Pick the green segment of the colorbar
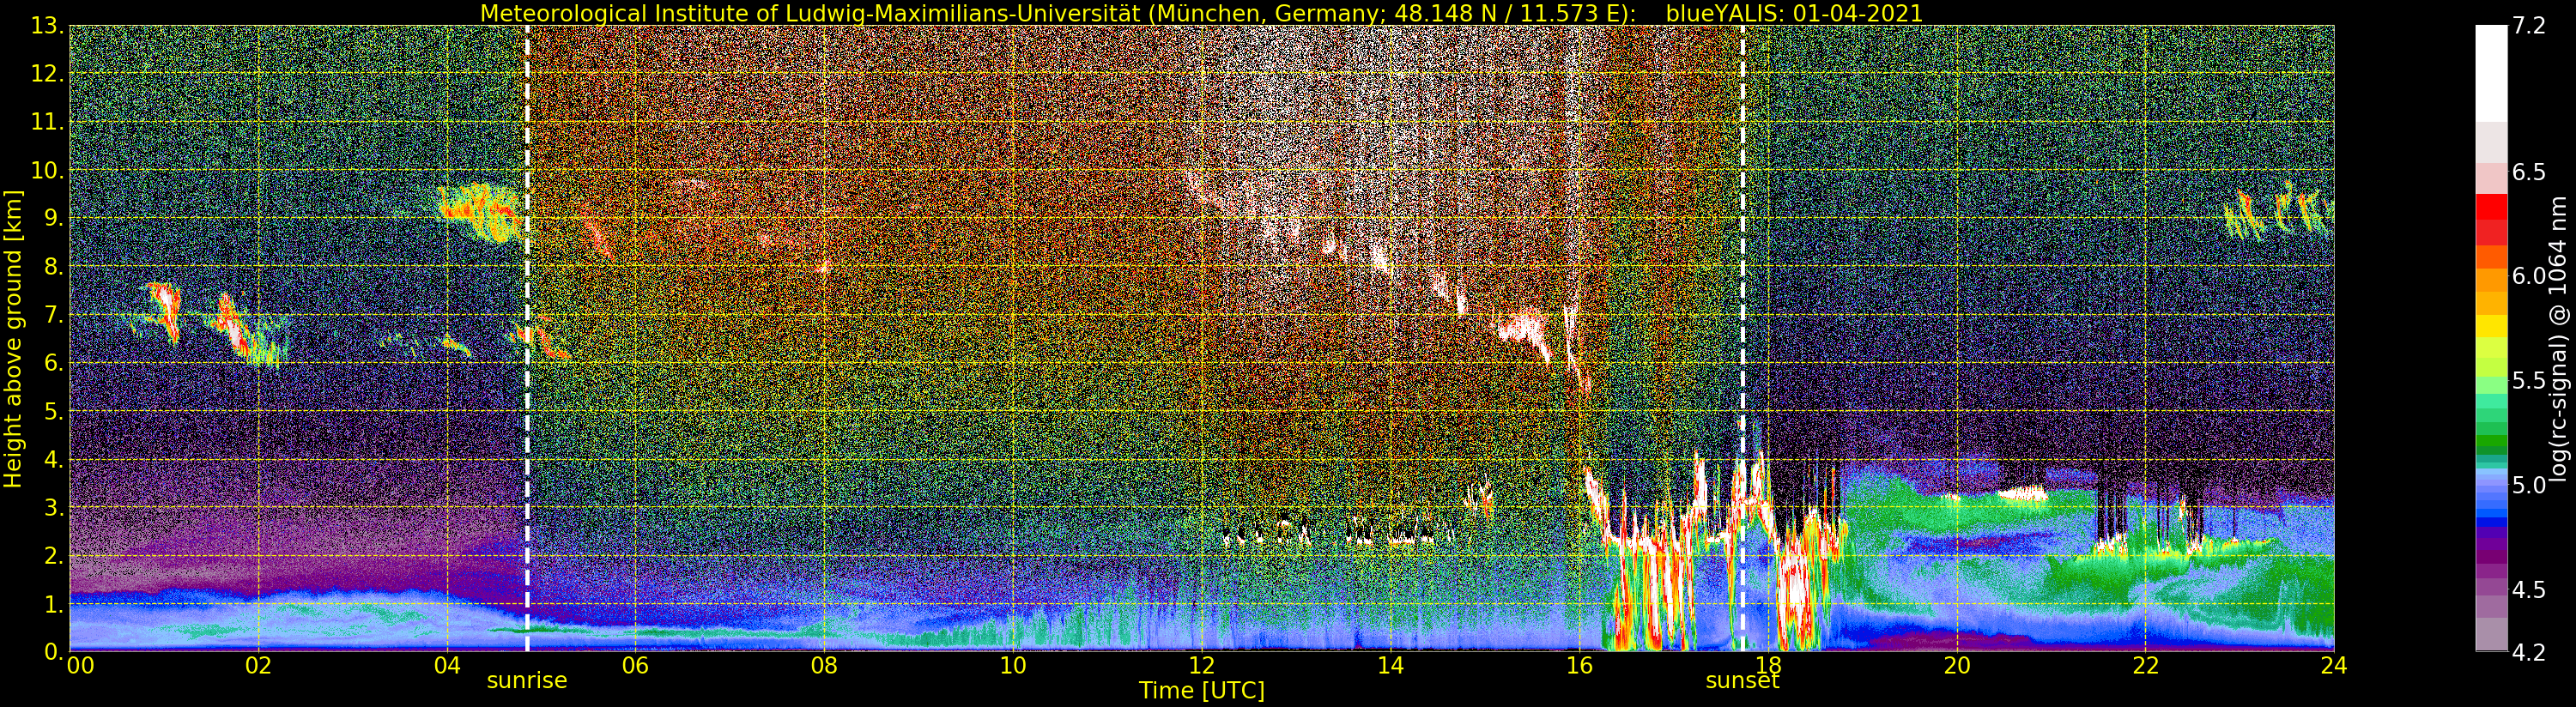 coord(2491,441)
